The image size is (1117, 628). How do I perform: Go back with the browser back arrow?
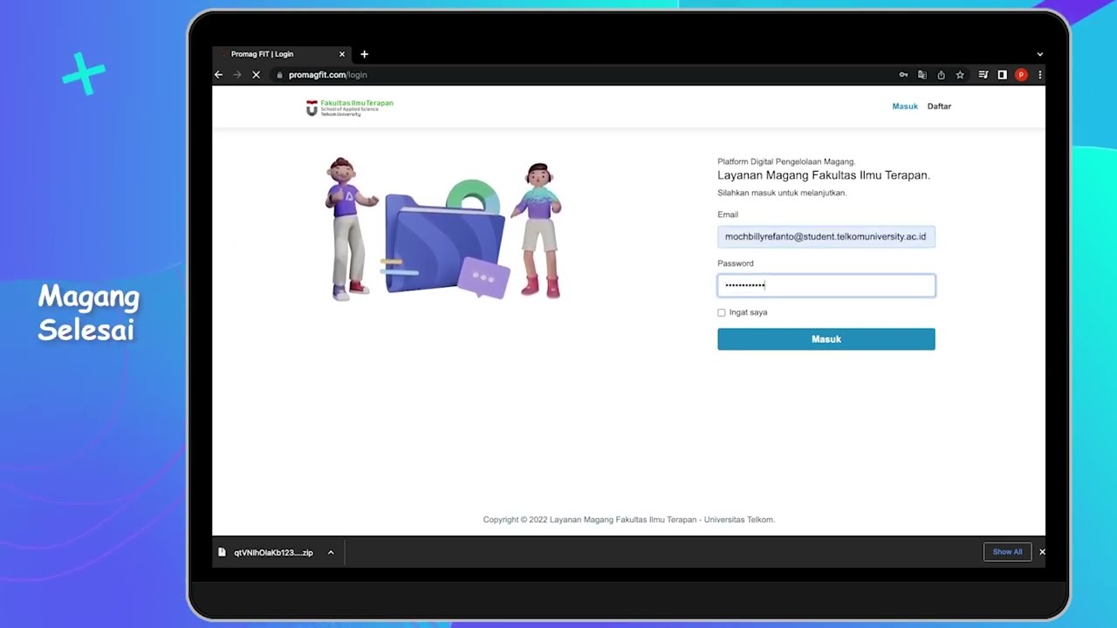tap(218, 75)
